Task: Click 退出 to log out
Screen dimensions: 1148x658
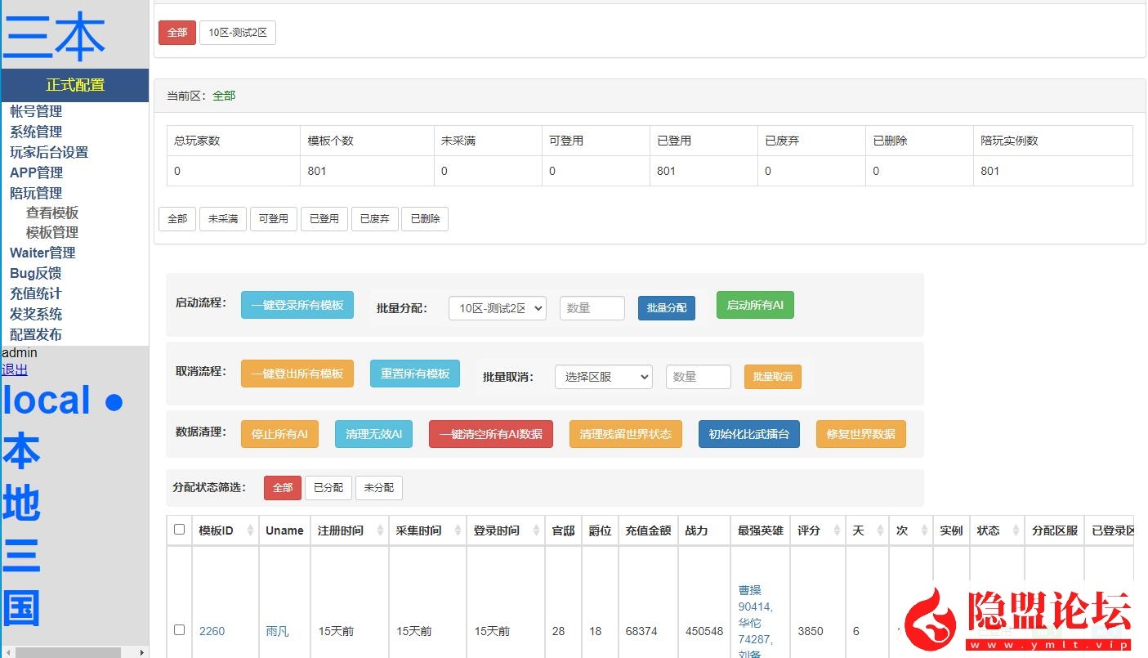Action: [14, 369]
